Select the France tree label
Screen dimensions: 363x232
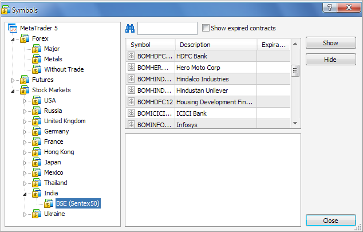[54, 141]
